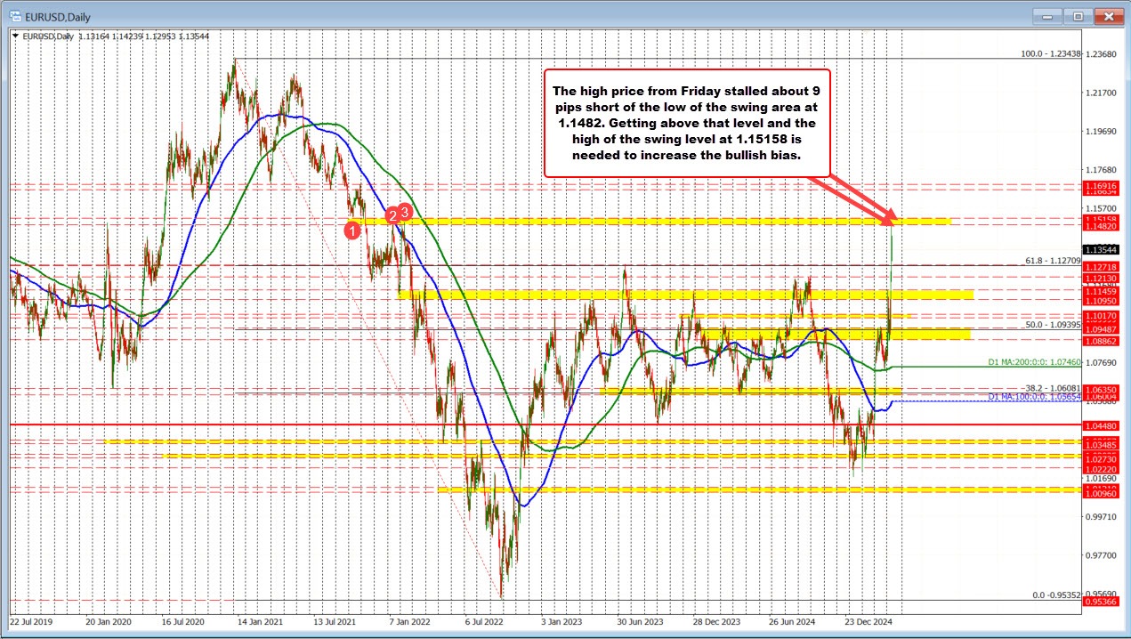Select numbered marker 1 on the chart
This screenshot has height=639, width=1131.
[352, 231]
